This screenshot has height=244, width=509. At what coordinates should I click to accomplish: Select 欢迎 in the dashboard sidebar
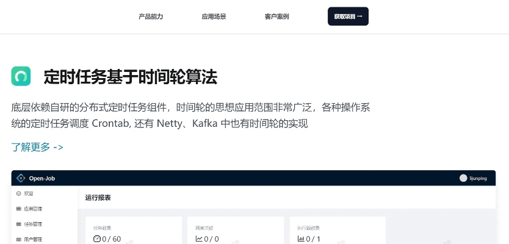pyautogui.click(x=29, y=194)
